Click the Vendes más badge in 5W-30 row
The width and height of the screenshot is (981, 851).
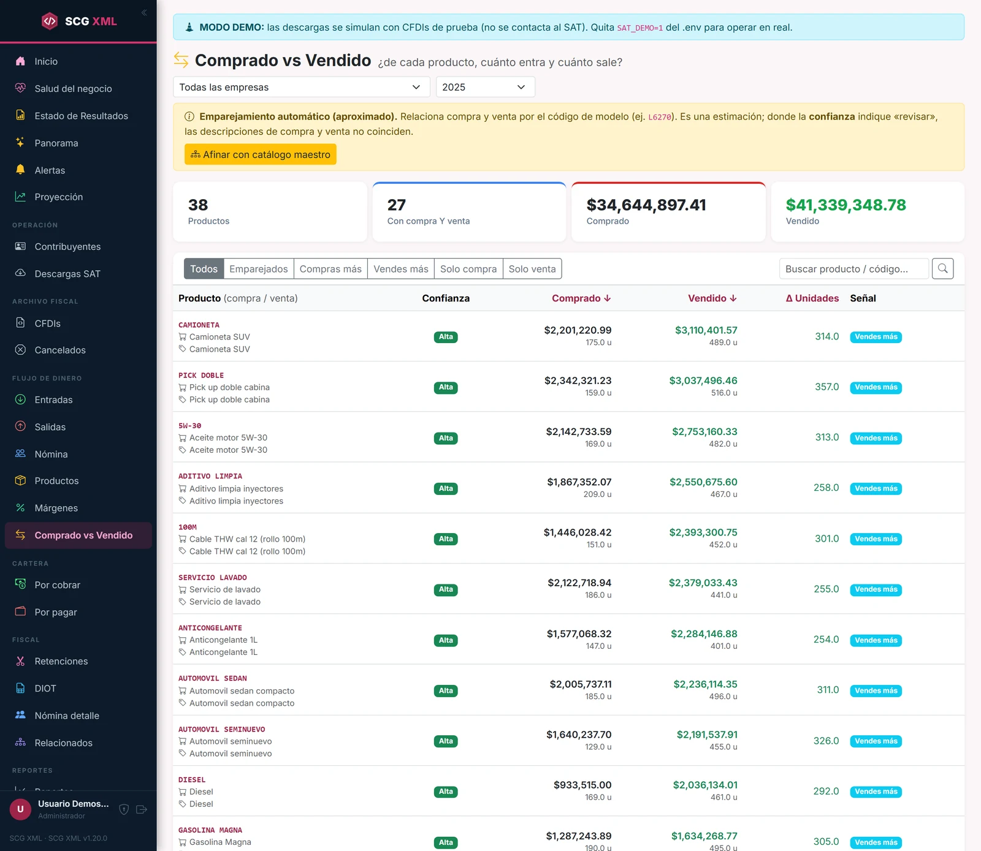[876, 438]
